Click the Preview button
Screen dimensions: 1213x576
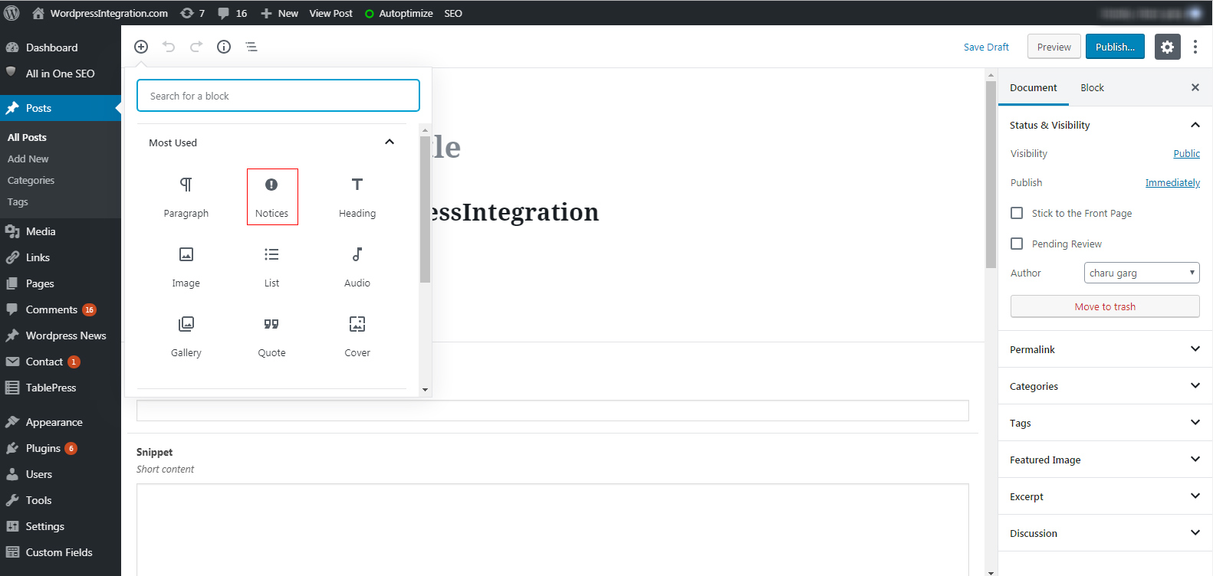click(x=1054, y=47)
